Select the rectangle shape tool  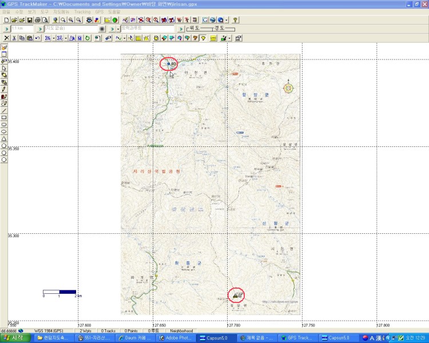pyautogui.click(x=4, y=118)
